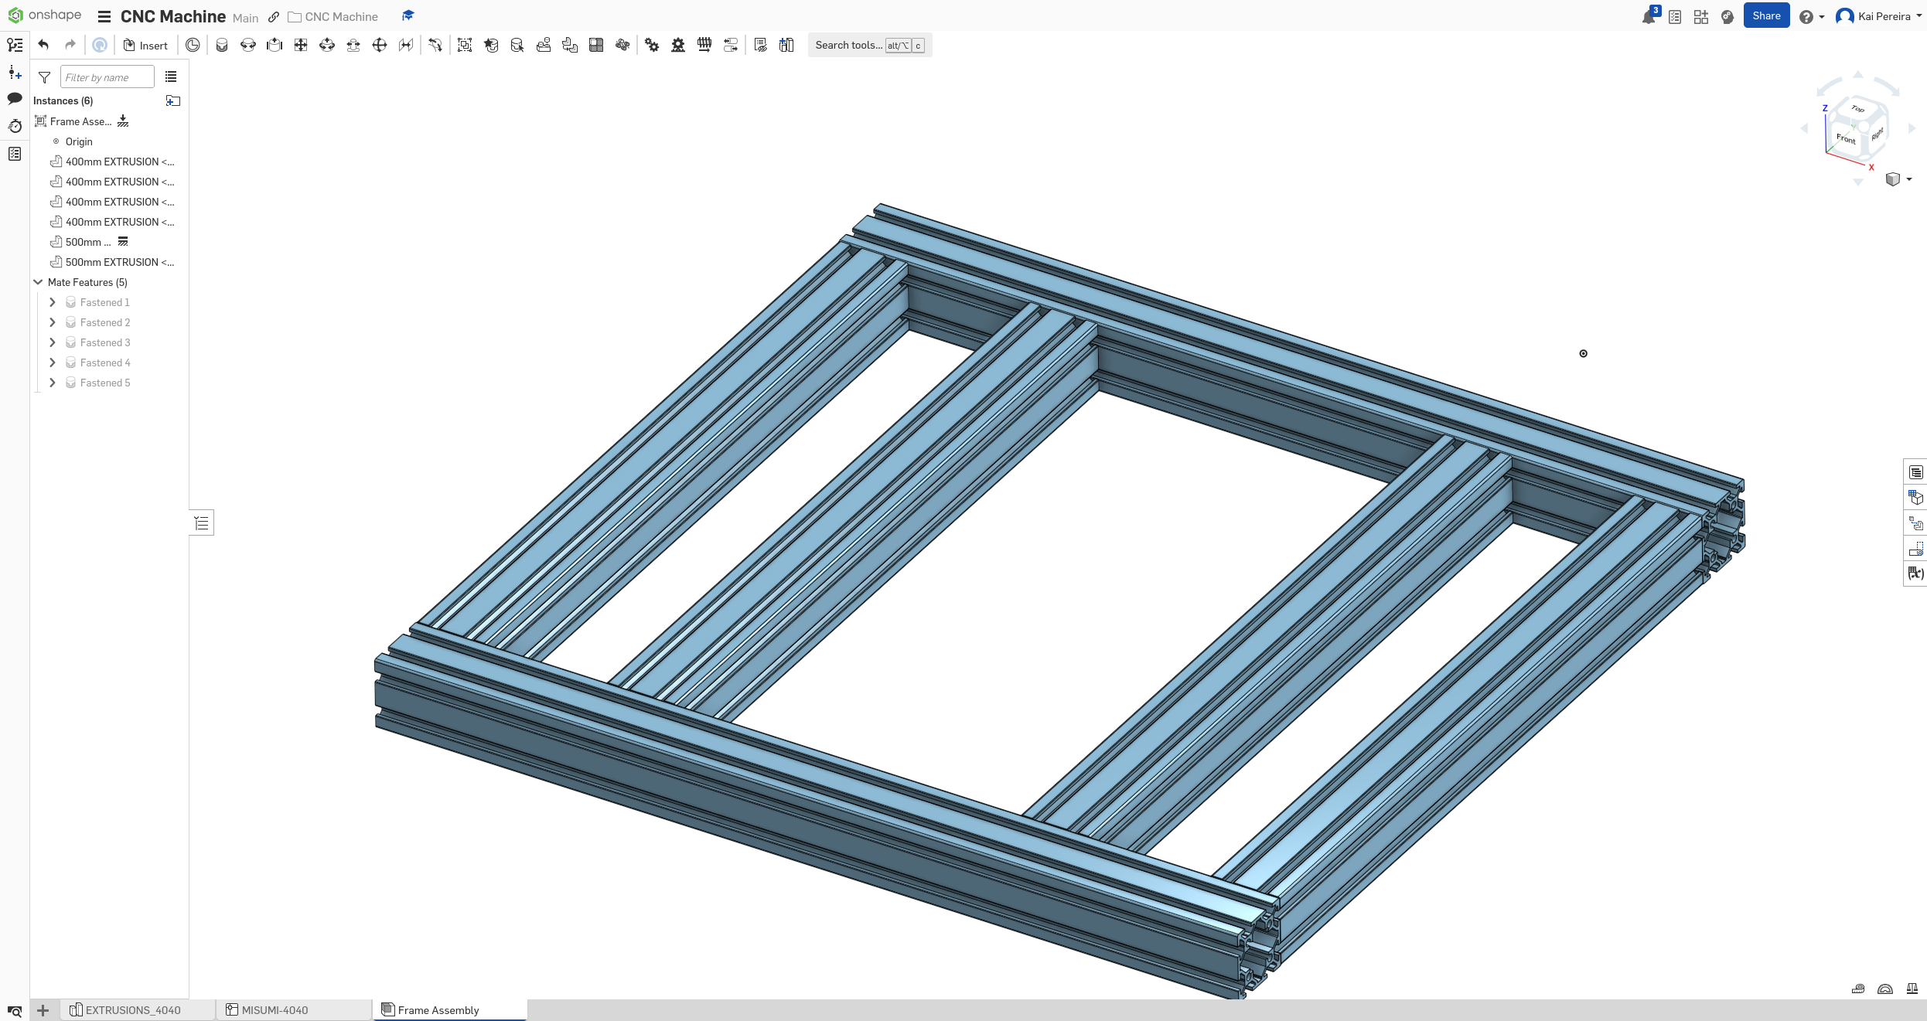Toggle the instances filter
The height and width of the screenshot is (1021, 1927).
pos(44,77)
